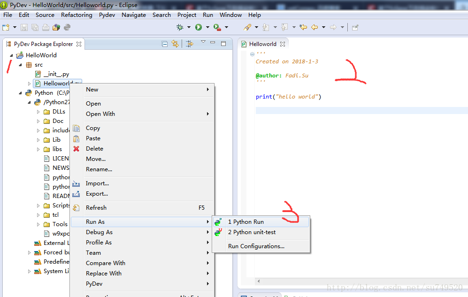Open the Debug button dropdown arrow

pos(189,27)
